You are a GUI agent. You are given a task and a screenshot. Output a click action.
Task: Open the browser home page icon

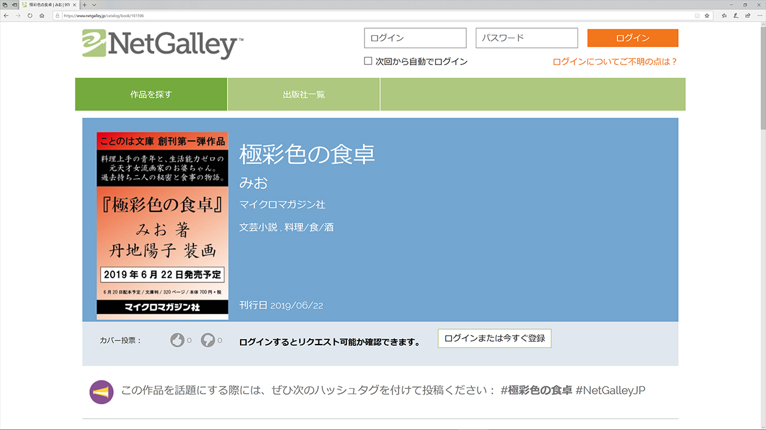[x=42, y=16]
